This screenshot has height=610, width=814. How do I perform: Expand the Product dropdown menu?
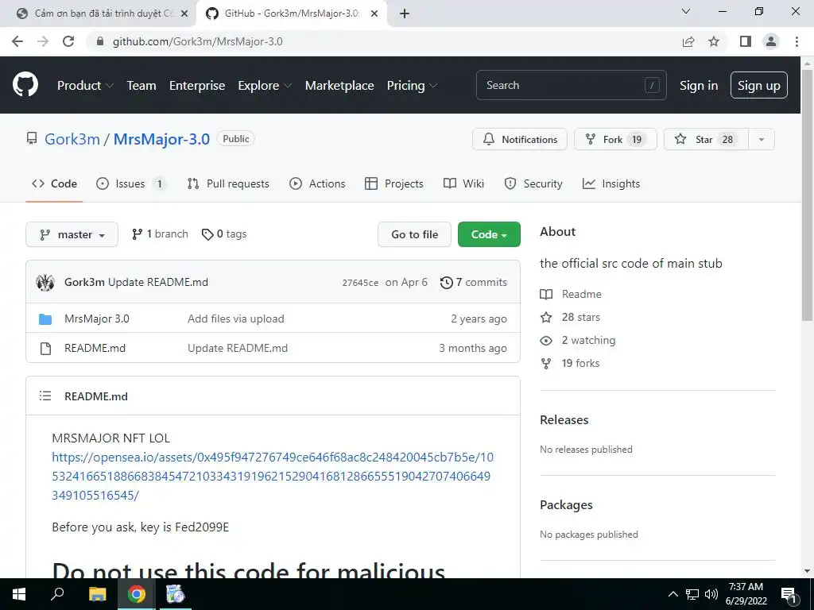[84, 86]
